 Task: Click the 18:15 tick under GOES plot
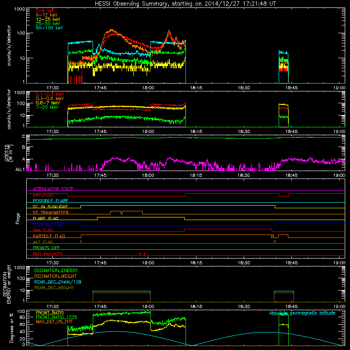point(196,175)
